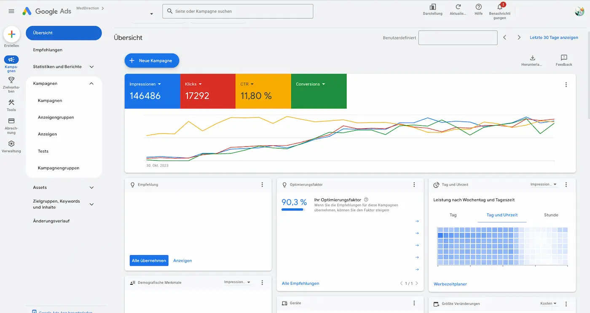The height and width of the screenshot is (313, 590).
Task: Click Alle übernehmen button
Action: [149, 261]
